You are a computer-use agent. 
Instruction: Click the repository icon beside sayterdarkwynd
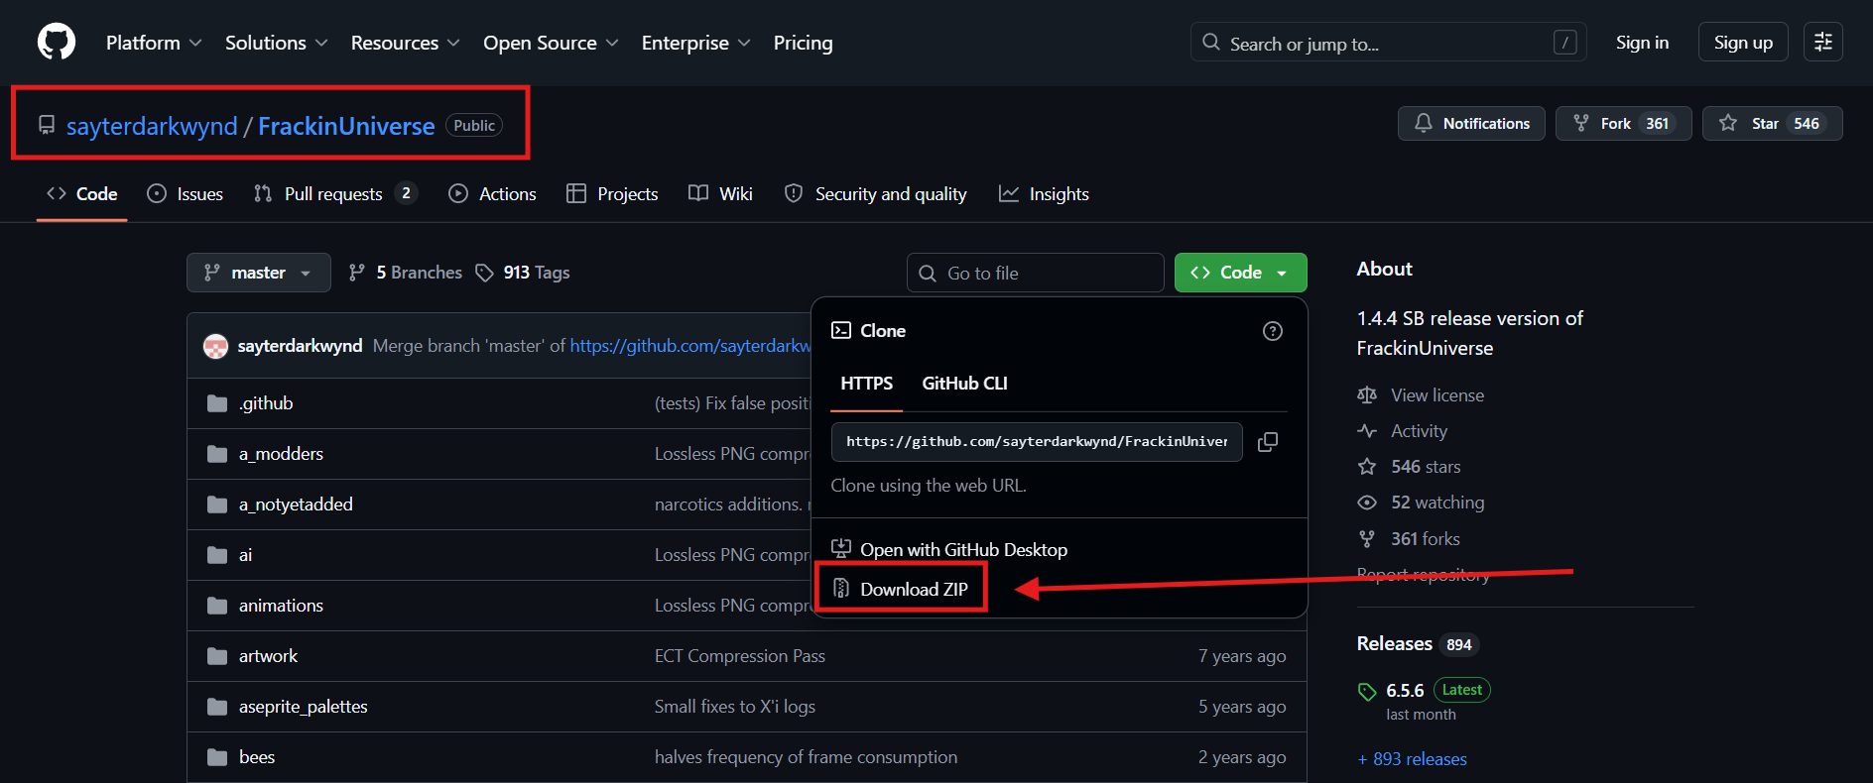coord(47,125)
